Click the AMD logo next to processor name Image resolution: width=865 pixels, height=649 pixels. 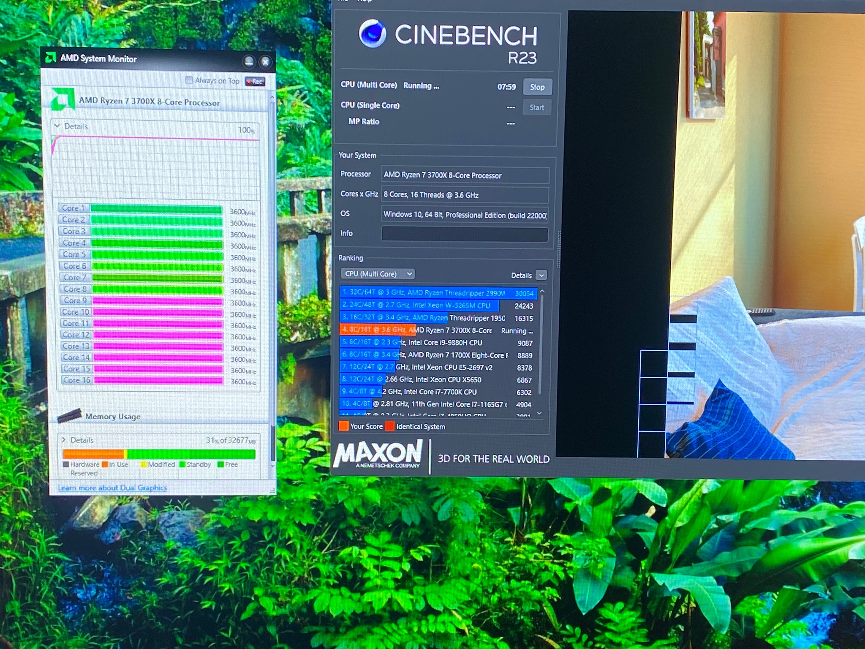pos(63,99)
